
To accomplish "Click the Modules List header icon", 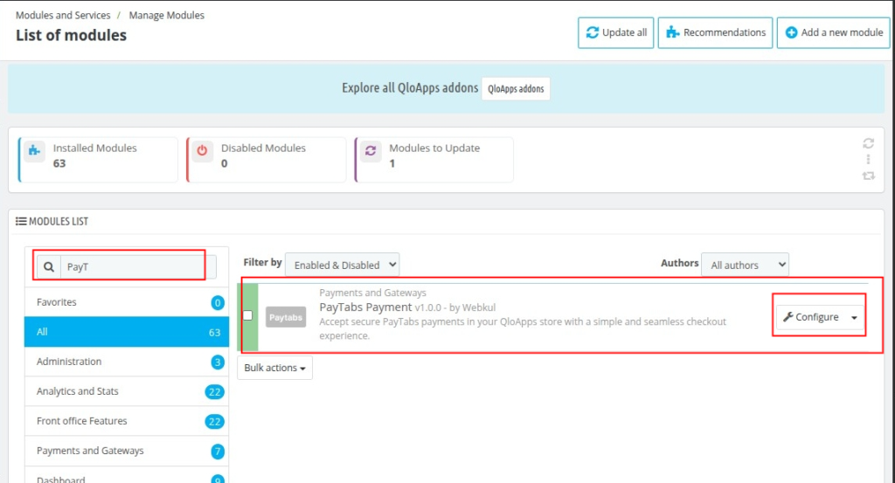I will click(21, 221).
